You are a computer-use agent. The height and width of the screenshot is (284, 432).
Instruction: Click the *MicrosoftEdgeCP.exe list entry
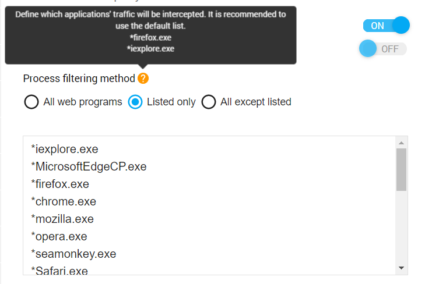(89, 167)
